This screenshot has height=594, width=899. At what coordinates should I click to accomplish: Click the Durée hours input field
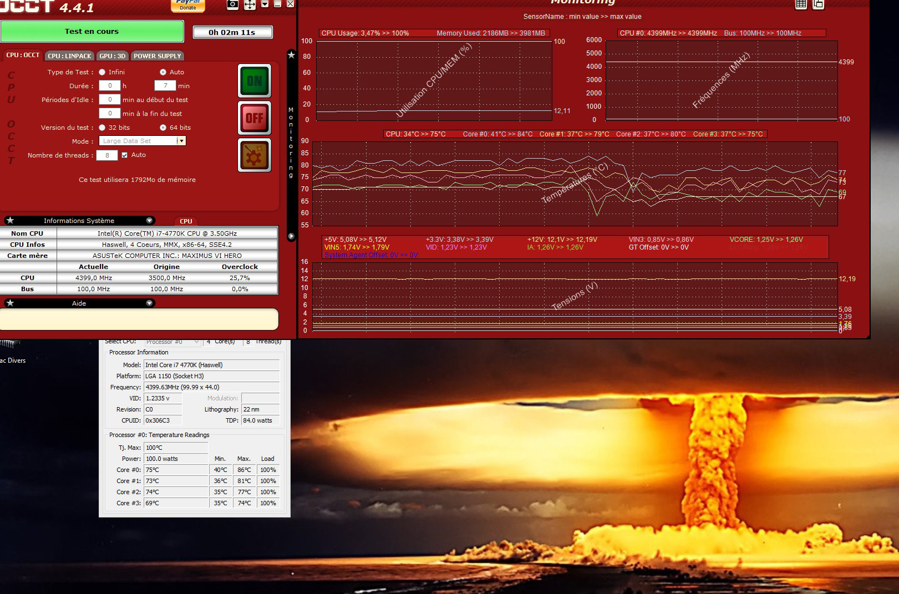coord(110,85)
